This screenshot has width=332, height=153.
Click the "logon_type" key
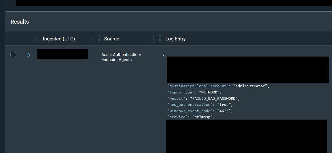pyautogui.click(x=181, y=92)
